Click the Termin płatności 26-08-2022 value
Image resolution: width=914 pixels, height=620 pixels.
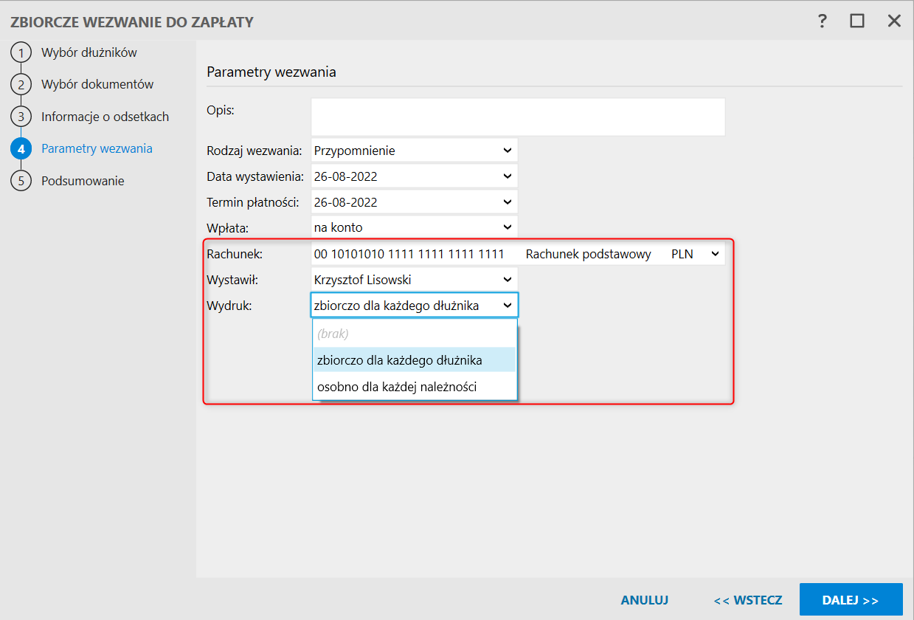point(346,201)
